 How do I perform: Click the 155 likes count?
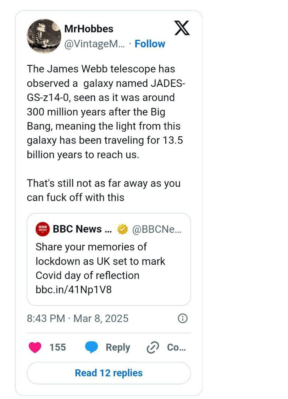57,348
